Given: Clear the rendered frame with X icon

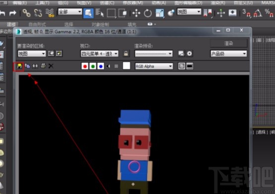Looking at the screenshot, I should 51,66.
